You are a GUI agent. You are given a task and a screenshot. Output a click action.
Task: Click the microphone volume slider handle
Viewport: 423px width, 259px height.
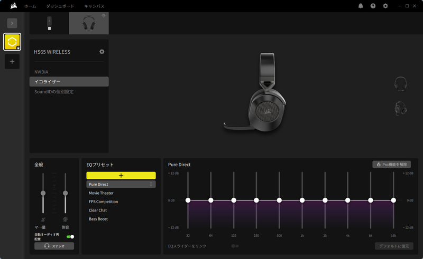[x=43, y=193]
